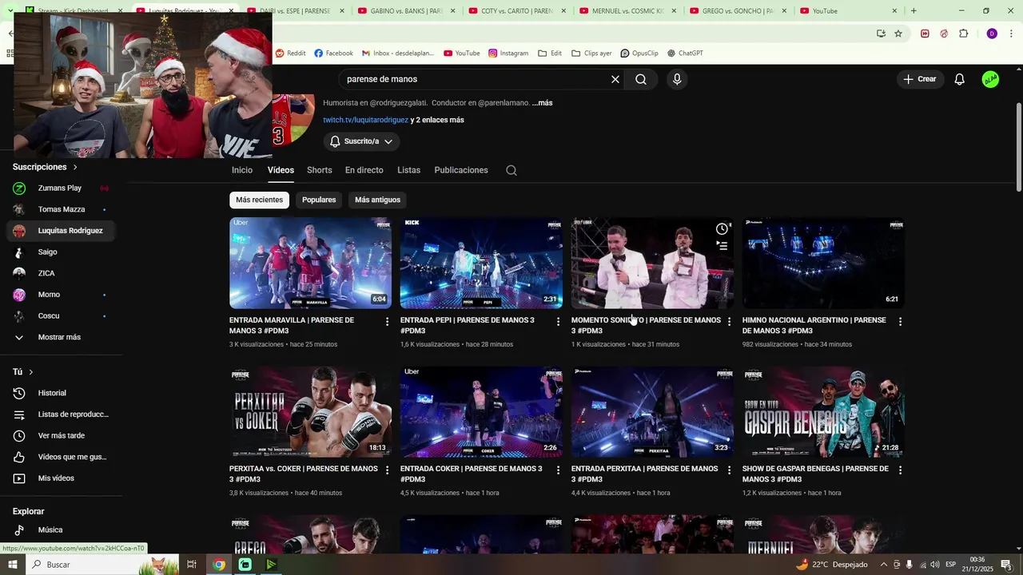
Task: Click the YouTube search input field
Action: click(x=475, y=79)
